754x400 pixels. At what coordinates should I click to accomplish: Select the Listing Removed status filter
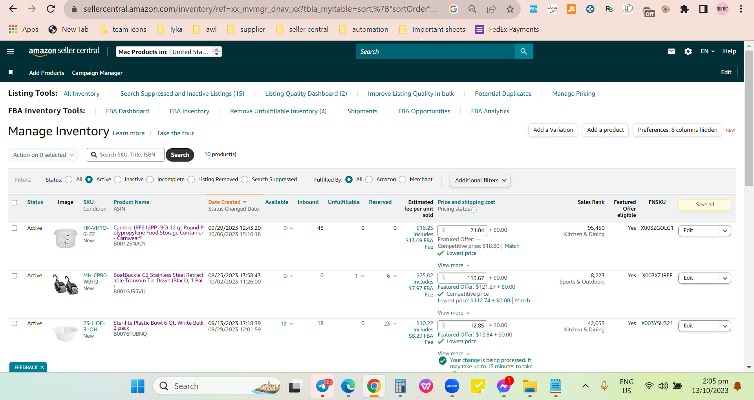pos(191,180)
